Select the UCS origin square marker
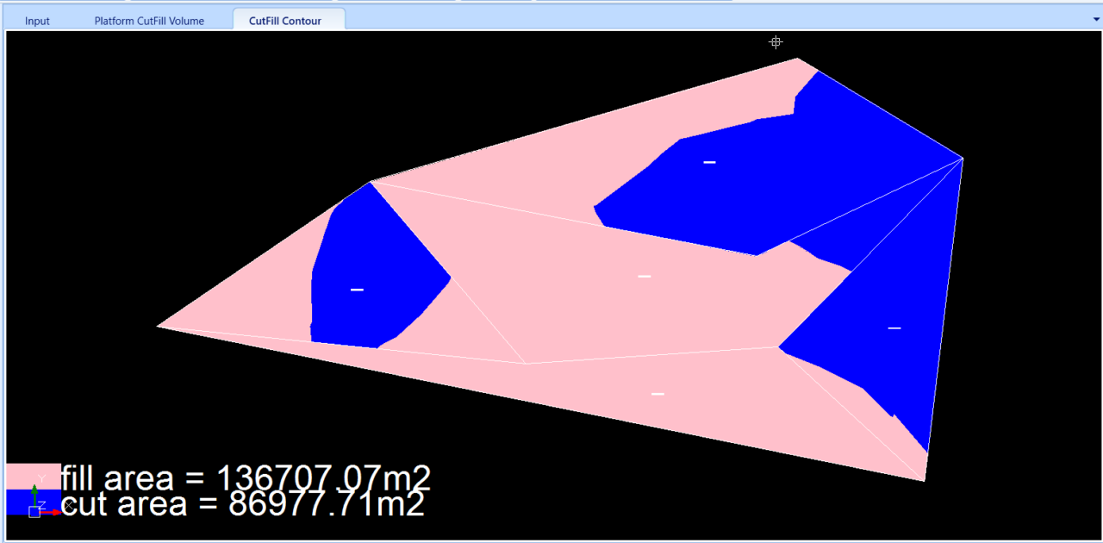Image resolution: width=1103 pixels, height=543 pixels. click(x=36, y=510)
